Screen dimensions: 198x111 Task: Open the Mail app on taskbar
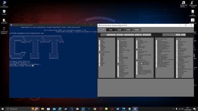pyautogui.click(x=54, y=109)
